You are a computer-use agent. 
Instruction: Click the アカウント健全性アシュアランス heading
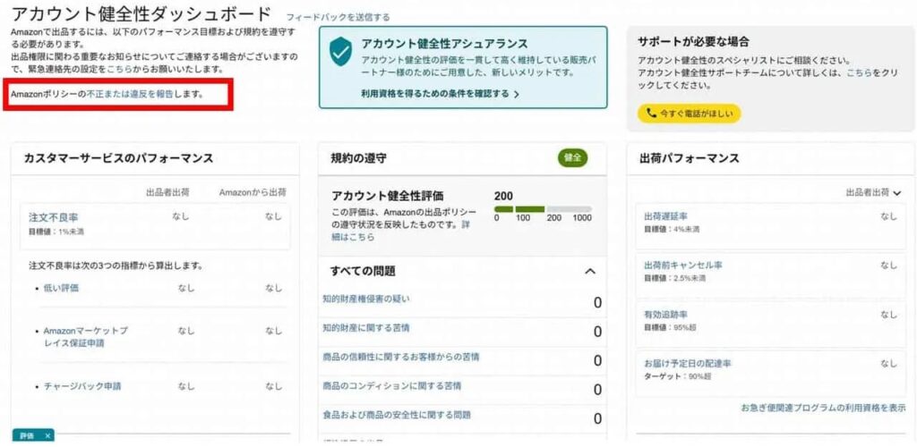(444, 44)
